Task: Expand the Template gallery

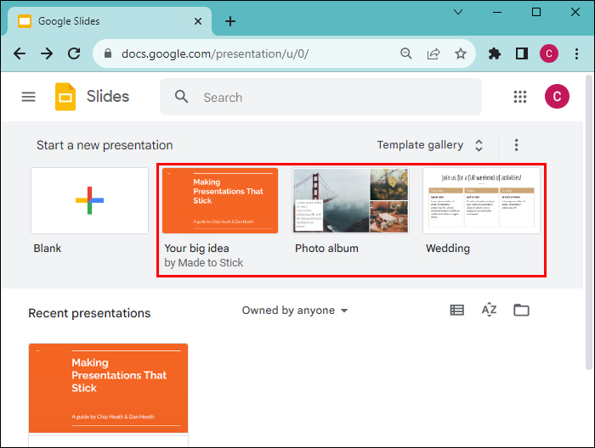Action: [x=430, y=145]
